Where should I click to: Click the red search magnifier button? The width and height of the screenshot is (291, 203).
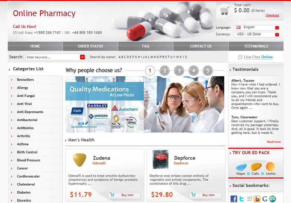[x=82, y=57]
